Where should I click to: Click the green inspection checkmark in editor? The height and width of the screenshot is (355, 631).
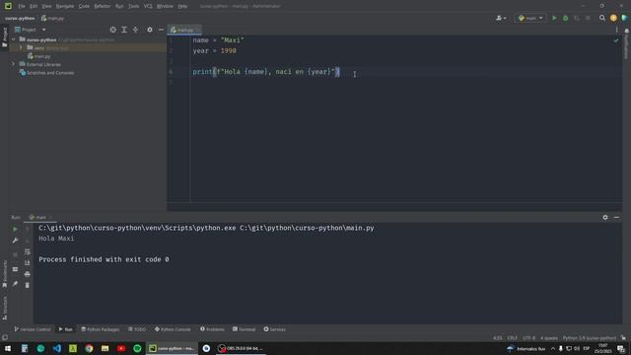pyautogui.click(x=616, y=40)
